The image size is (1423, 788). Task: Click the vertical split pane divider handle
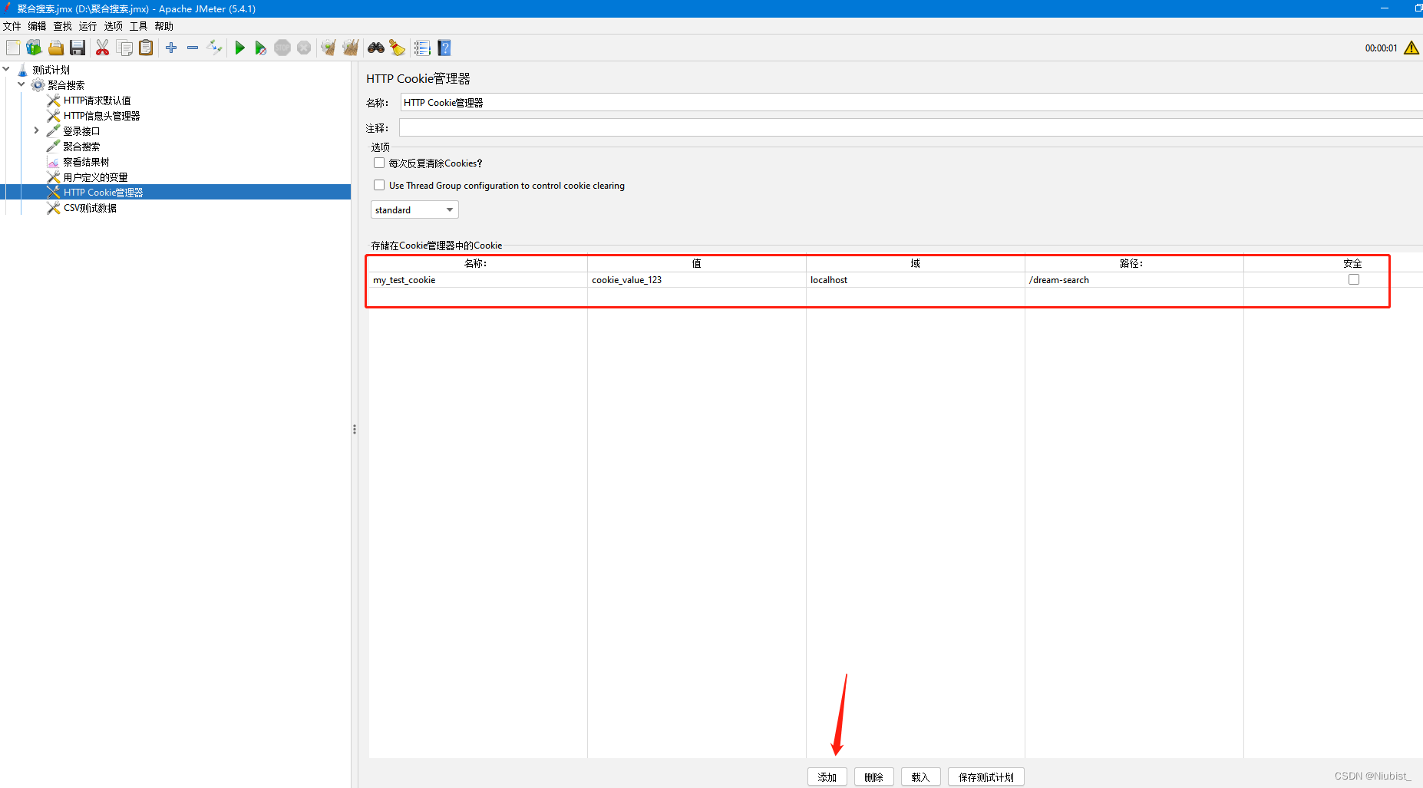pyautogui.click(x=355, y=429)
